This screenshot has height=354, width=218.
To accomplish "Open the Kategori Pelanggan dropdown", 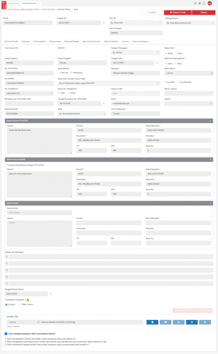I will (x=135, y=53).
